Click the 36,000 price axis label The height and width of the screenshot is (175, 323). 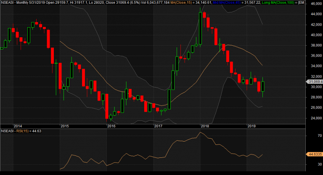[316, 56]
